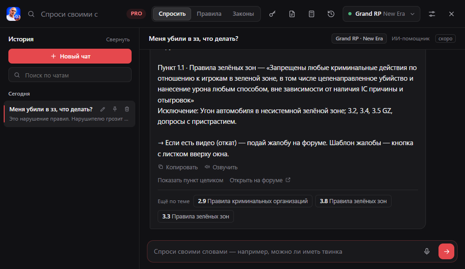
Task: Open the settings sliders icon
Action: click(432, 14)
